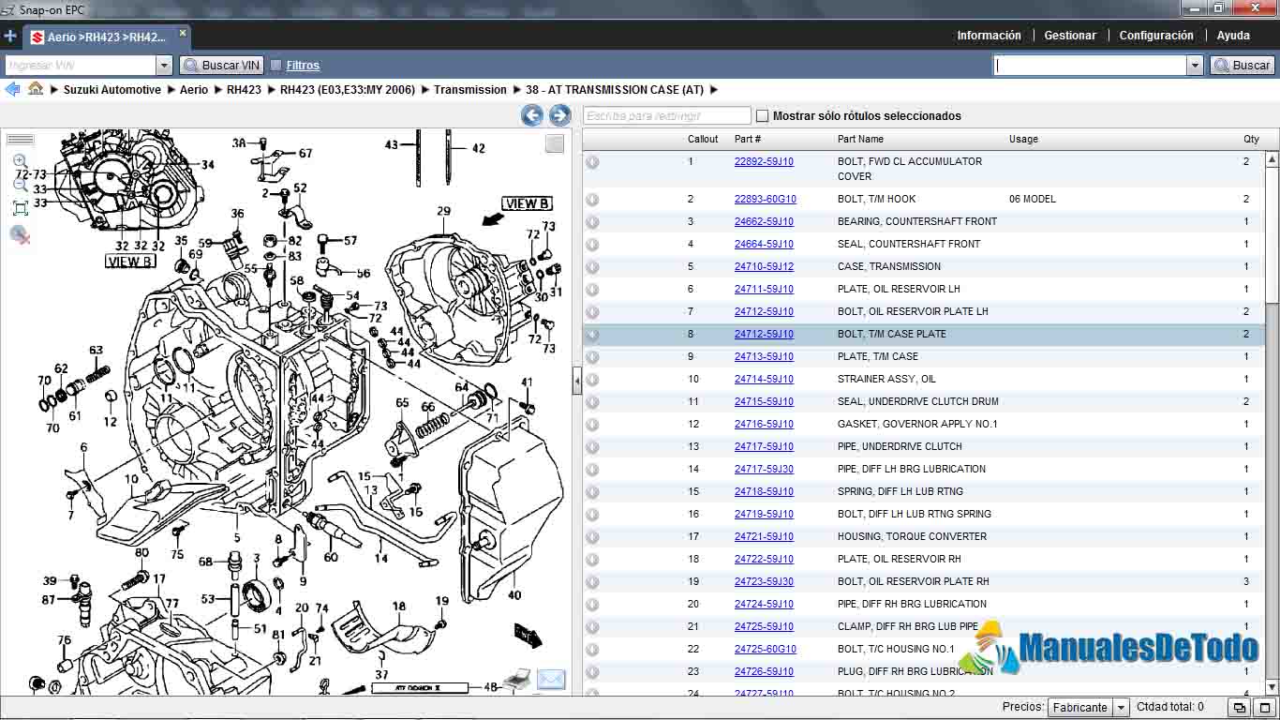Collapse the diagram pane with the splitter arrow
This screenshot has width=1280, height=720.
click(x=576, y=381)
